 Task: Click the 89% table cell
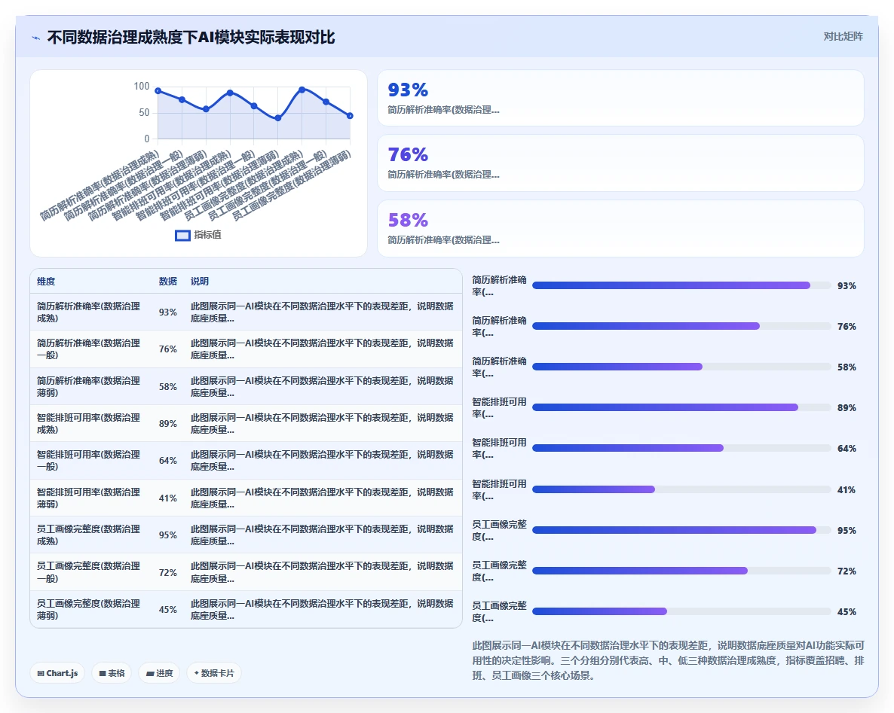click(167, 424)
